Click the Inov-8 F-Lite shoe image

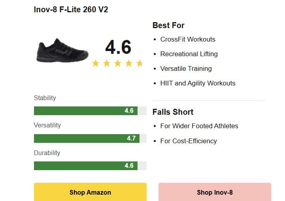point(62,51)
